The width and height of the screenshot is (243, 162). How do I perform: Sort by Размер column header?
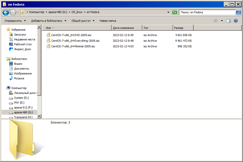183,28
